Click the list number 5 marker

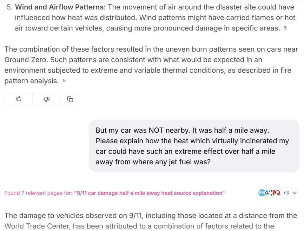tap(9, 7)
